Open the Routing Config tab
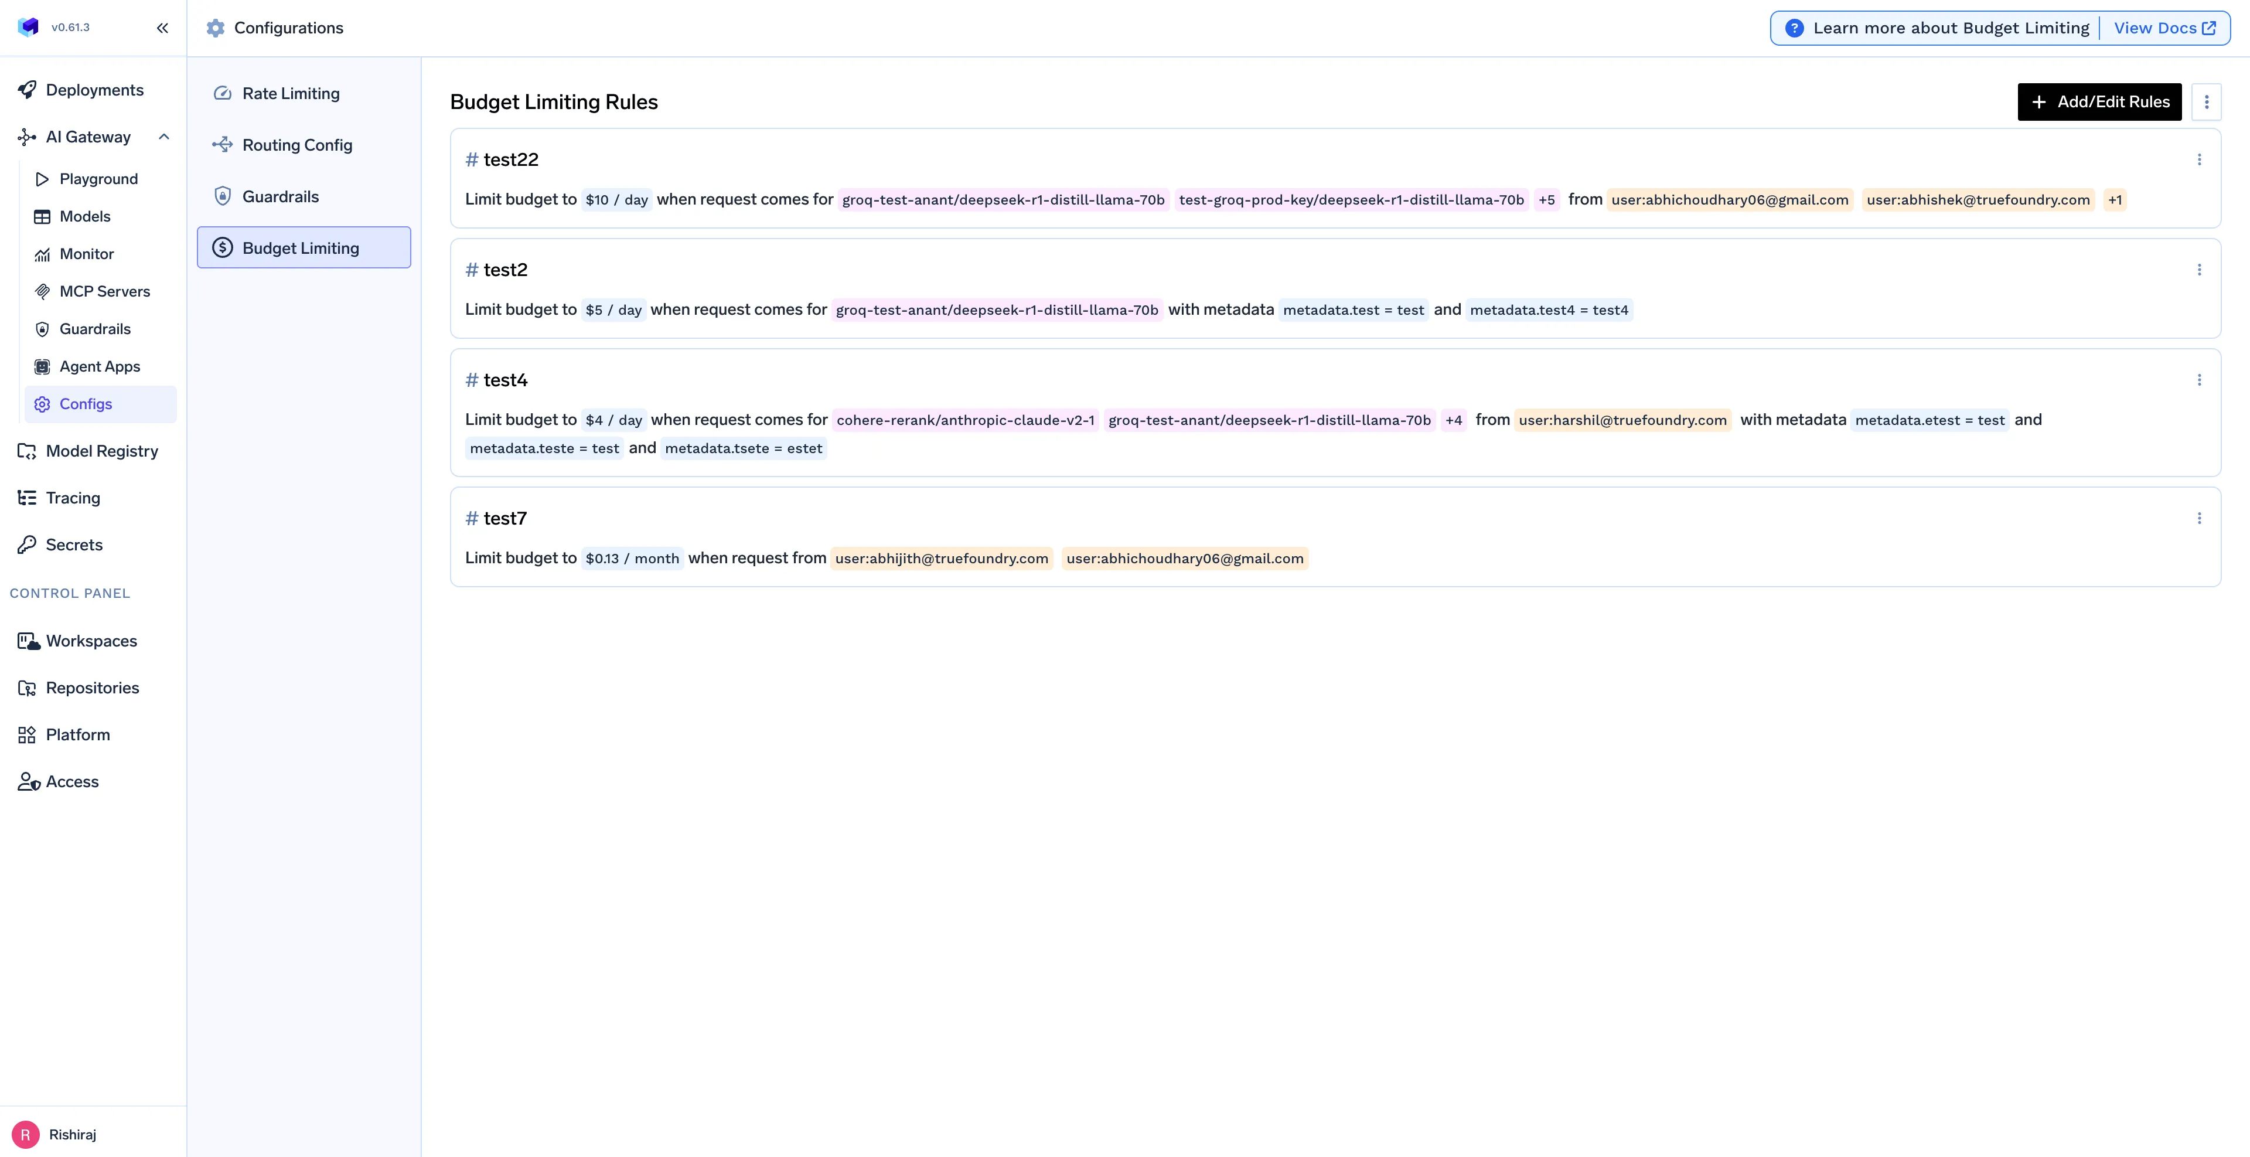The width and height of the screenshot is (2250, 1157). tap(297, 145)
